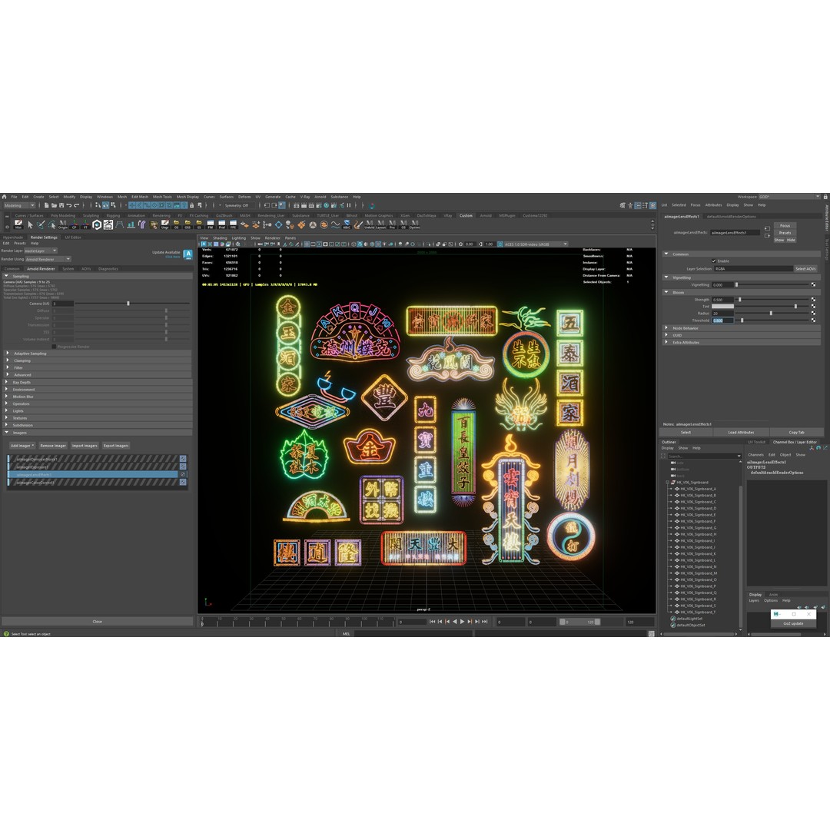Click the CP shelf icon
Image resolution: width=830 pixels, height=830 pixels.
[74, 224]
